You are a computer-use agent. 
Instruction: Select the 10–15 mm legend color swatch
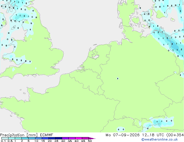click(38, 138)
